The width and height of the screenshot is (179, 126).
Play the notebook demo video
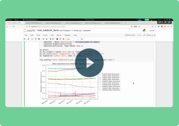(x=89, y=63)
